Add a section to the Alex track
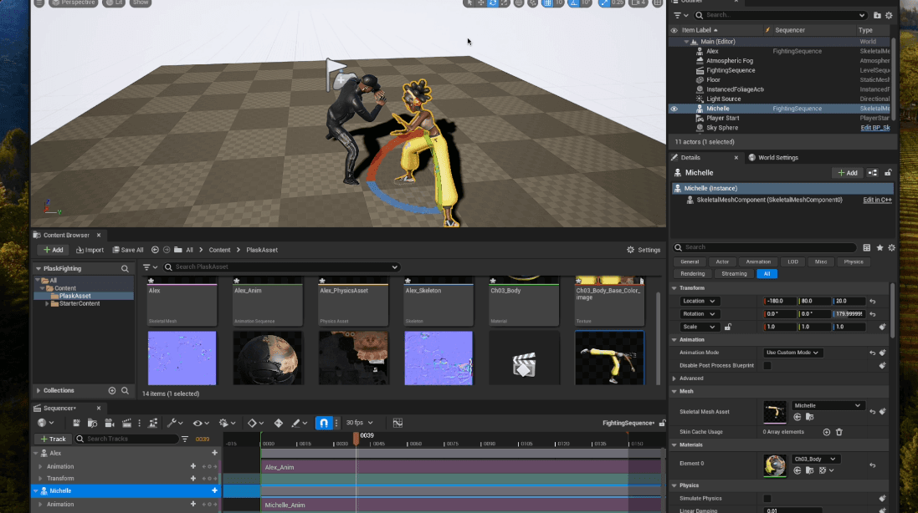Screen dimensions: 918x513 click(x=214, y=453)
